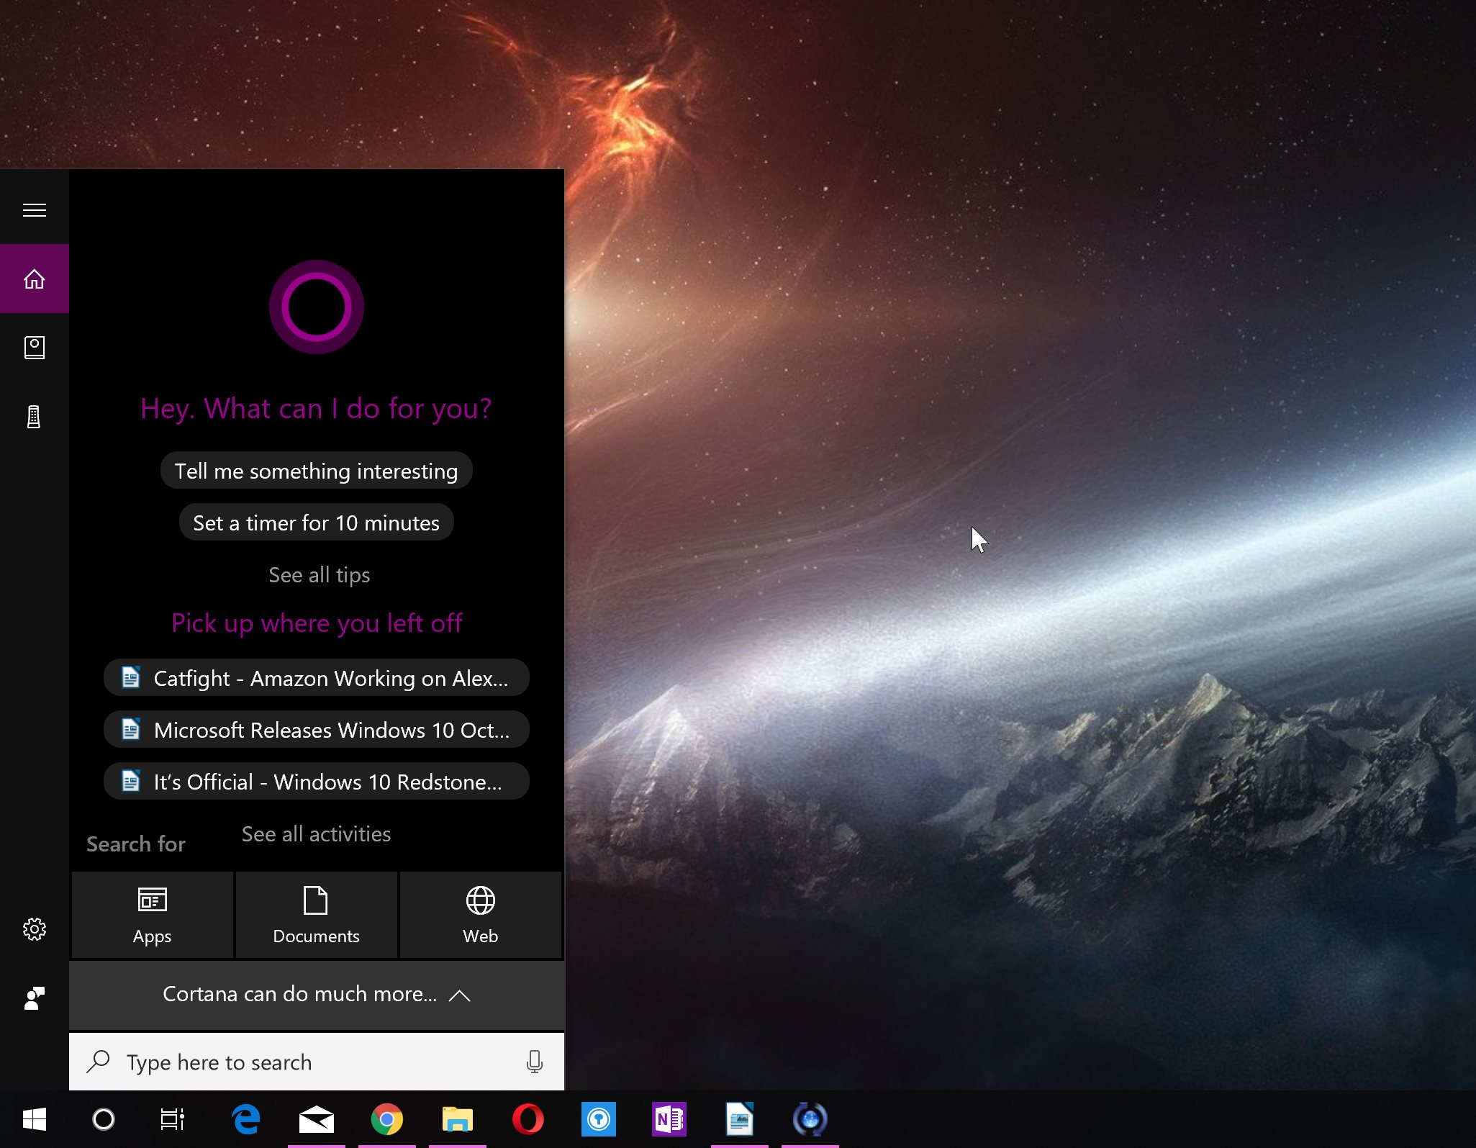Click the magnifier icon in search box

pos(99,1062)
